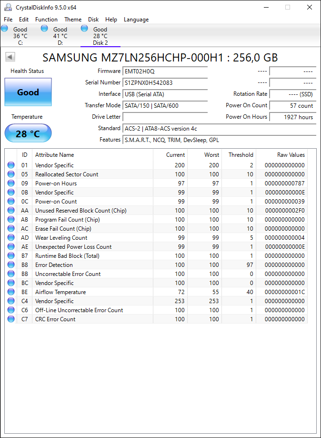Click status orb for Airflow Temperature row
Image resolution: width=321 pixels, height=438 pixels.
click(11, 292)
